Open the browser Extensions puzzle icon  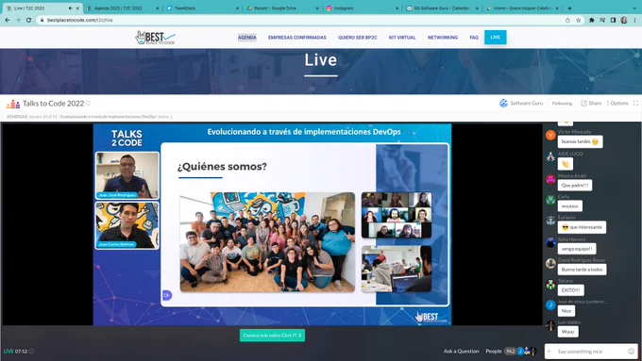click(592, 20)
